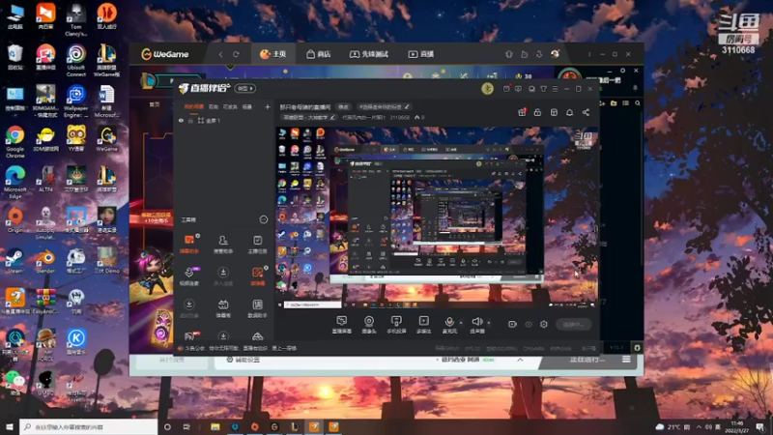
Task: Toggle visibility eye of 全屏 1 source
Action: pyautogui.click(x=181, y=120)
